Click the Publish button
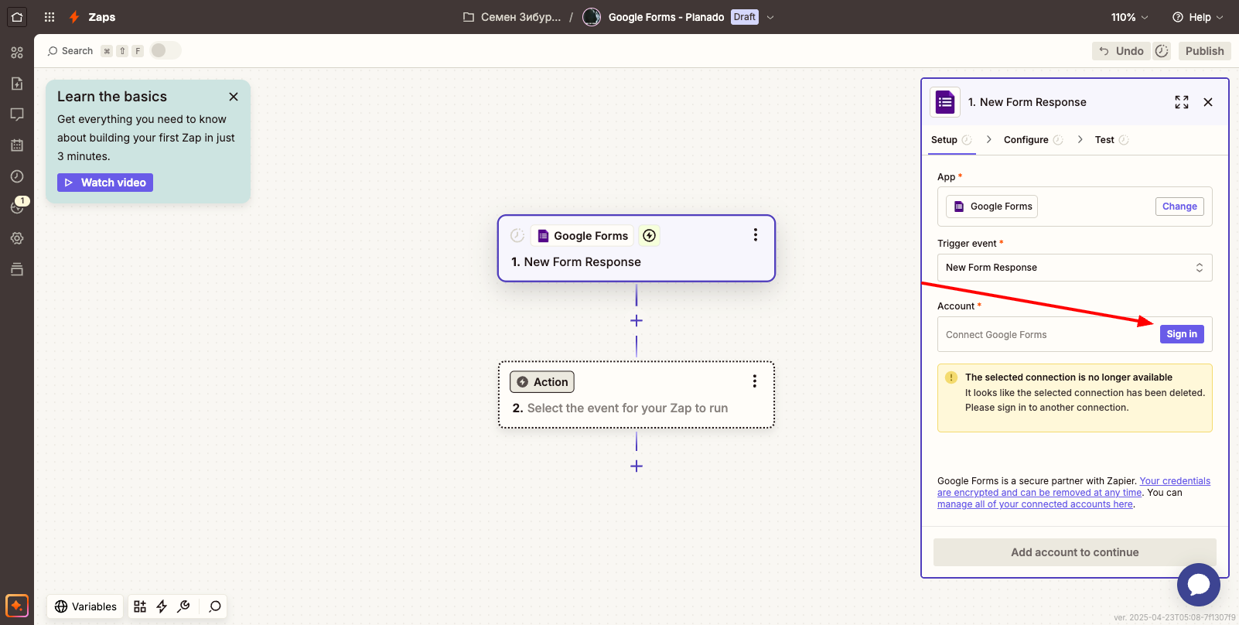The width and height of the screenshot is (1239, 625). [x=1204, y=51]
